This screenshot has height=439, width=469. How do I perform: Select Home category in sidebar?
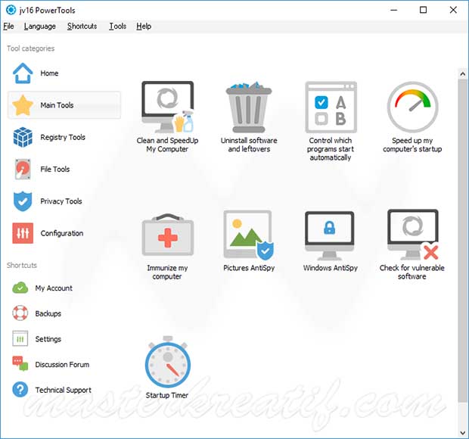[x=49, y=73]
